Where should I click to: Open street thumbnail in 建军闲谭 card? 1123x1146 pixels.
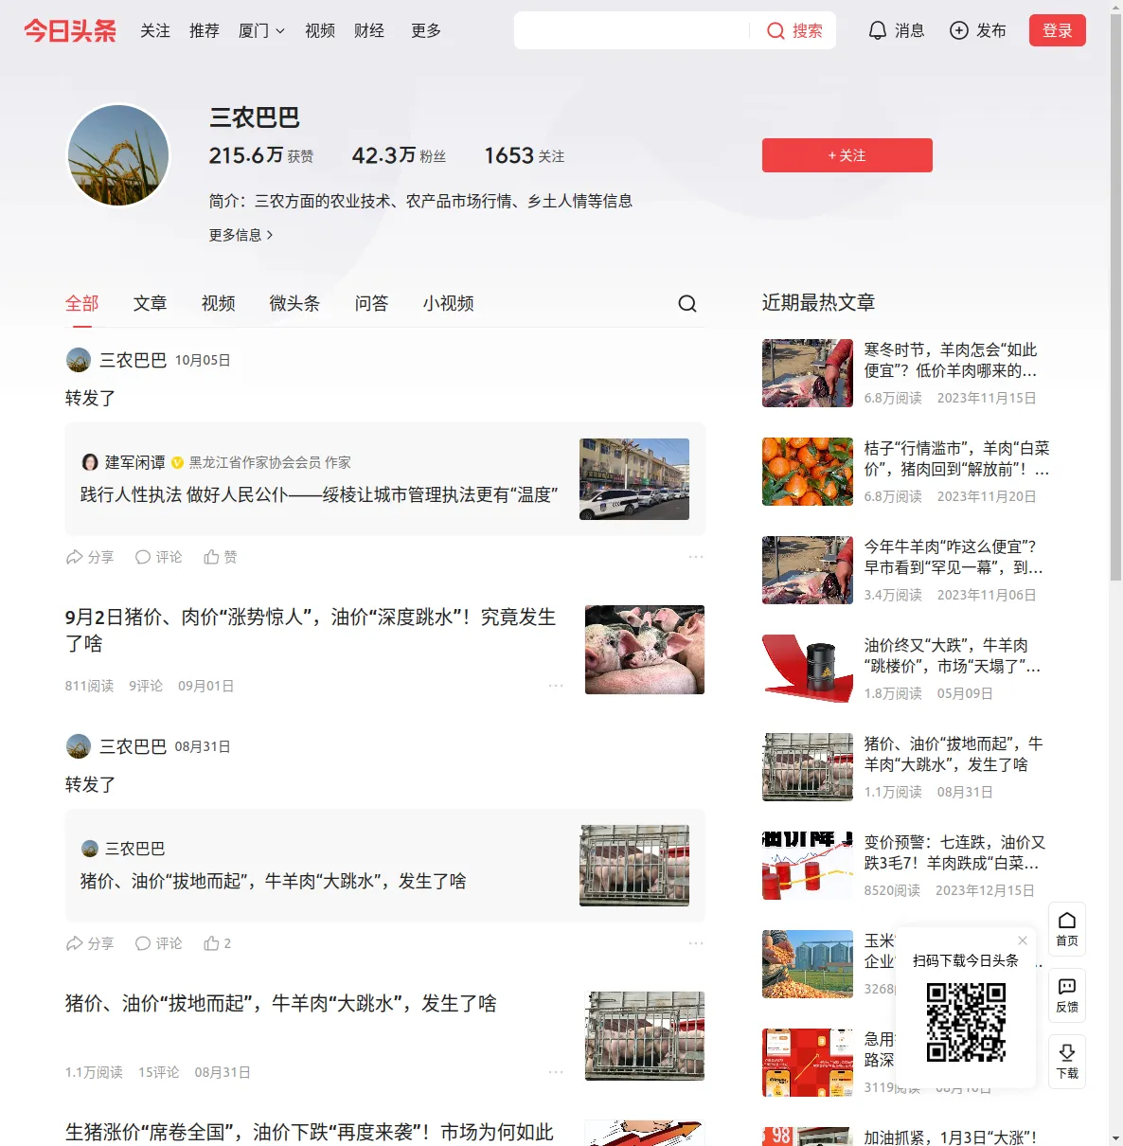634,479
